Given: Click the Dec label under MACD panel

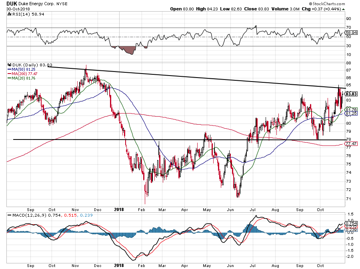Looking at the screenshot, I should [x=98, y=265].
